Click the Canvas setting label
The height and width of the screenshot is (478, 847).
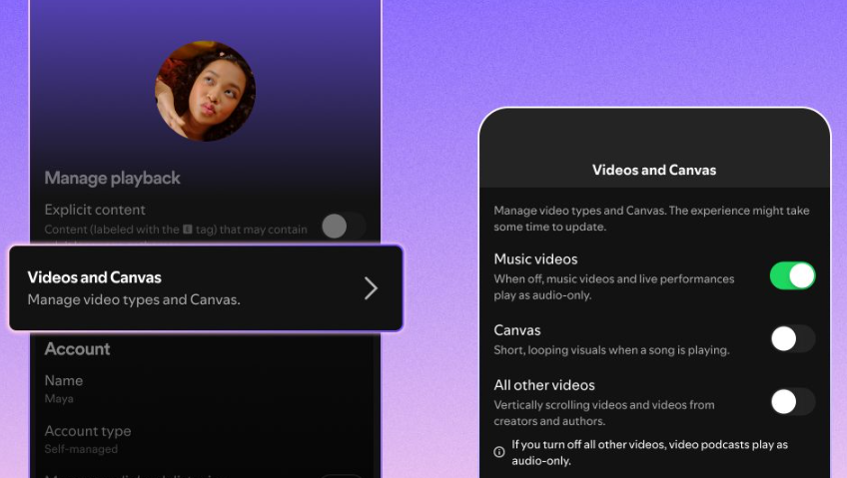517,330
